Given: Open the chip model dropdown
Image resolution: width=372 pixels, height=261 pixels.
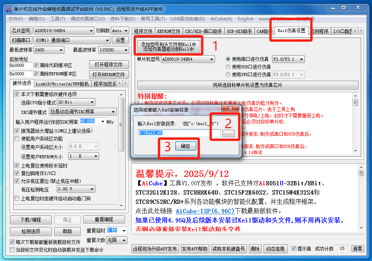Looking at the screenshot, I should [x=64, y=31].
